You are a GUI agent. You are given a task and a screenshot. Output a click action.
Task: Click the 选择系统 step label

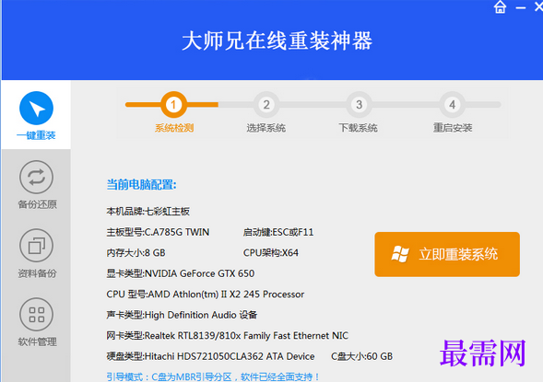pos(266,128)
